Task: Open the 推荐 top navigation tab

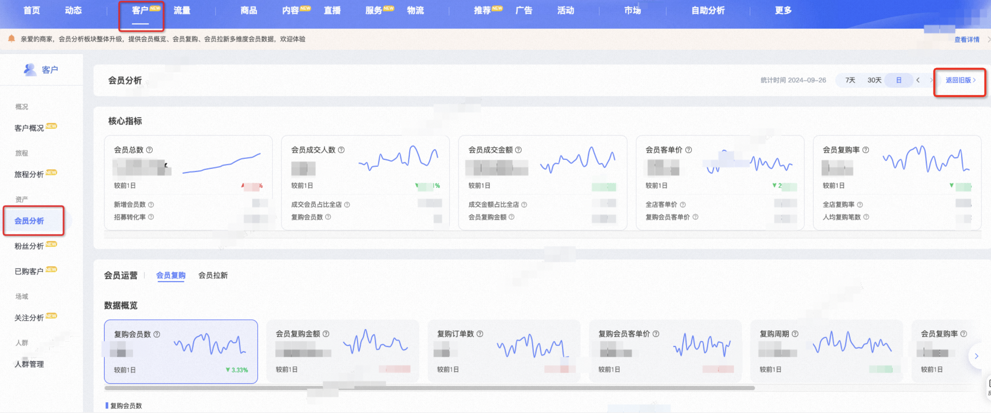Action: tap(482, 10)
